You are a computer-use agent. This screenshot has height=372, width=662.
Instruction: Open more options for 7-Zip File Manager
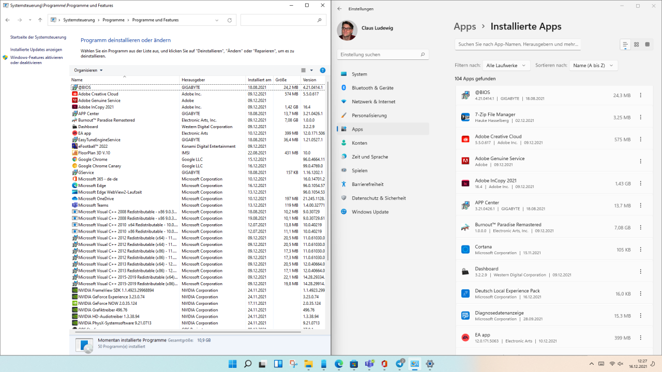coord(641,117)
